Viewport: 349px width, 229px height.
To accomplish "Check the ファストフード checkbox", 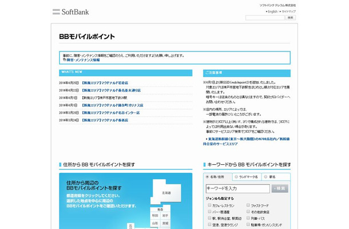I will pos(248,205).
